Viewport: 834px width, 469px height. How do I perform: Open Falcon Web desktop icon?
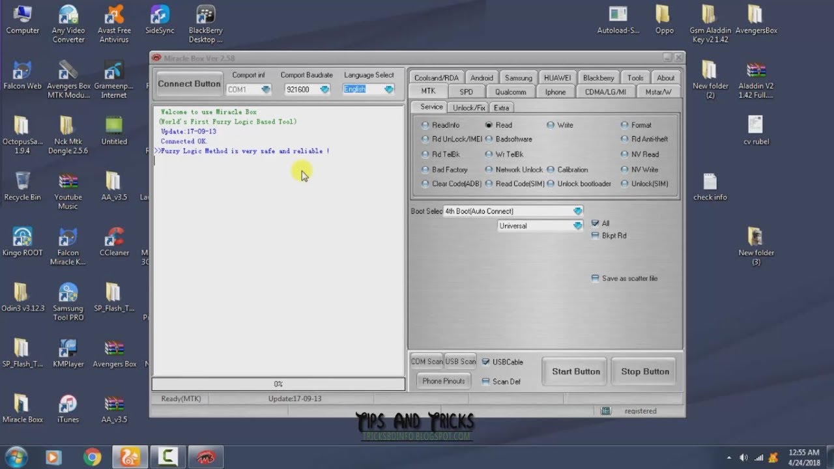pos(22,76)
